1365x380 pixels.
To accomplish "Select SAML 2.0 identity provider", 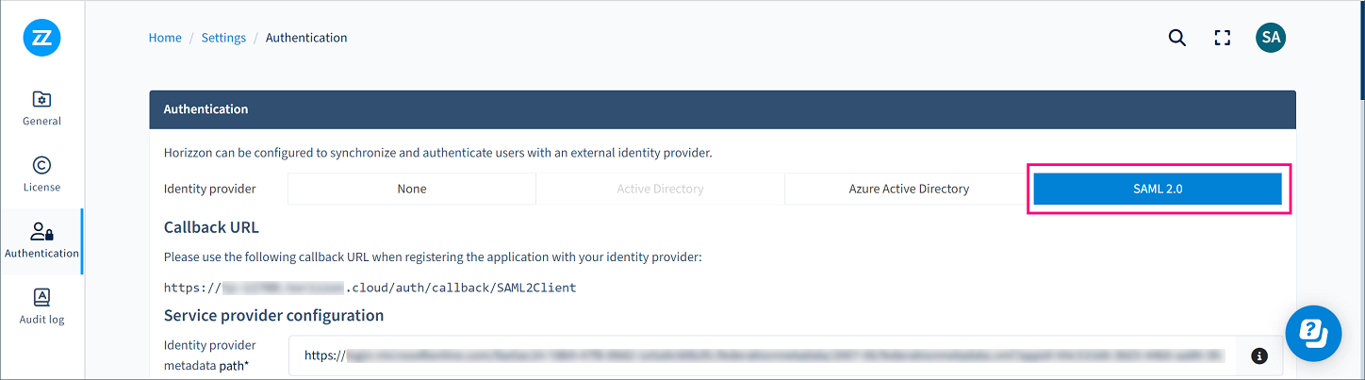I will [1158, 189].
